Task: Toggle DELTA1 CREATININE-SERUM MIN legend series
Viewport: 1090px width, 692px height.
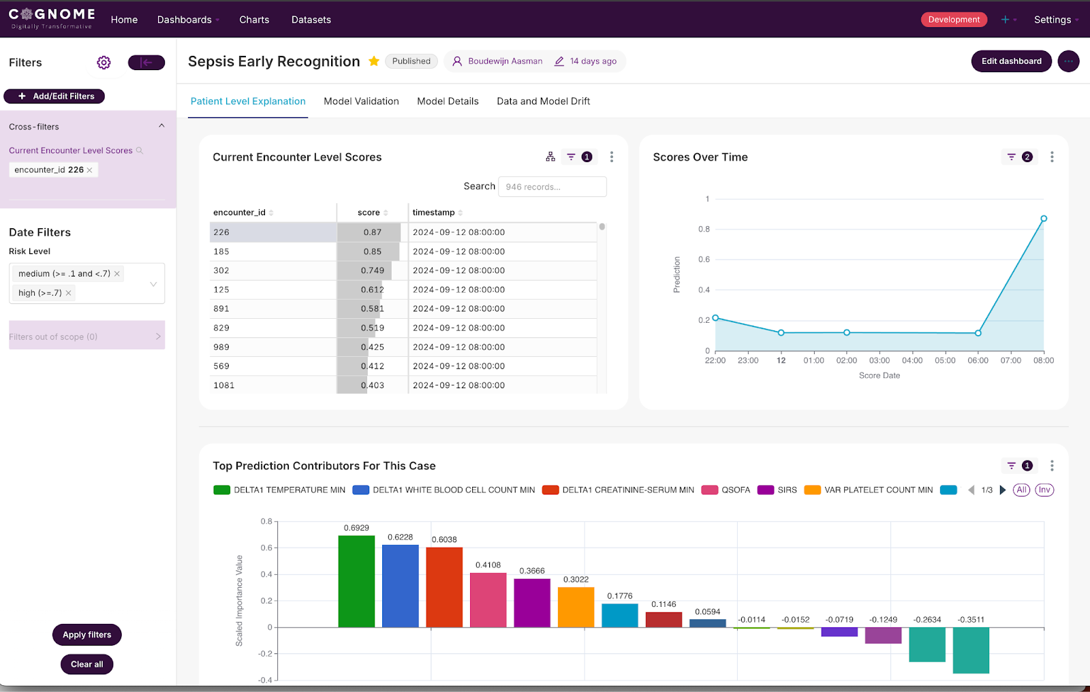Action: [x=618, y=490]
